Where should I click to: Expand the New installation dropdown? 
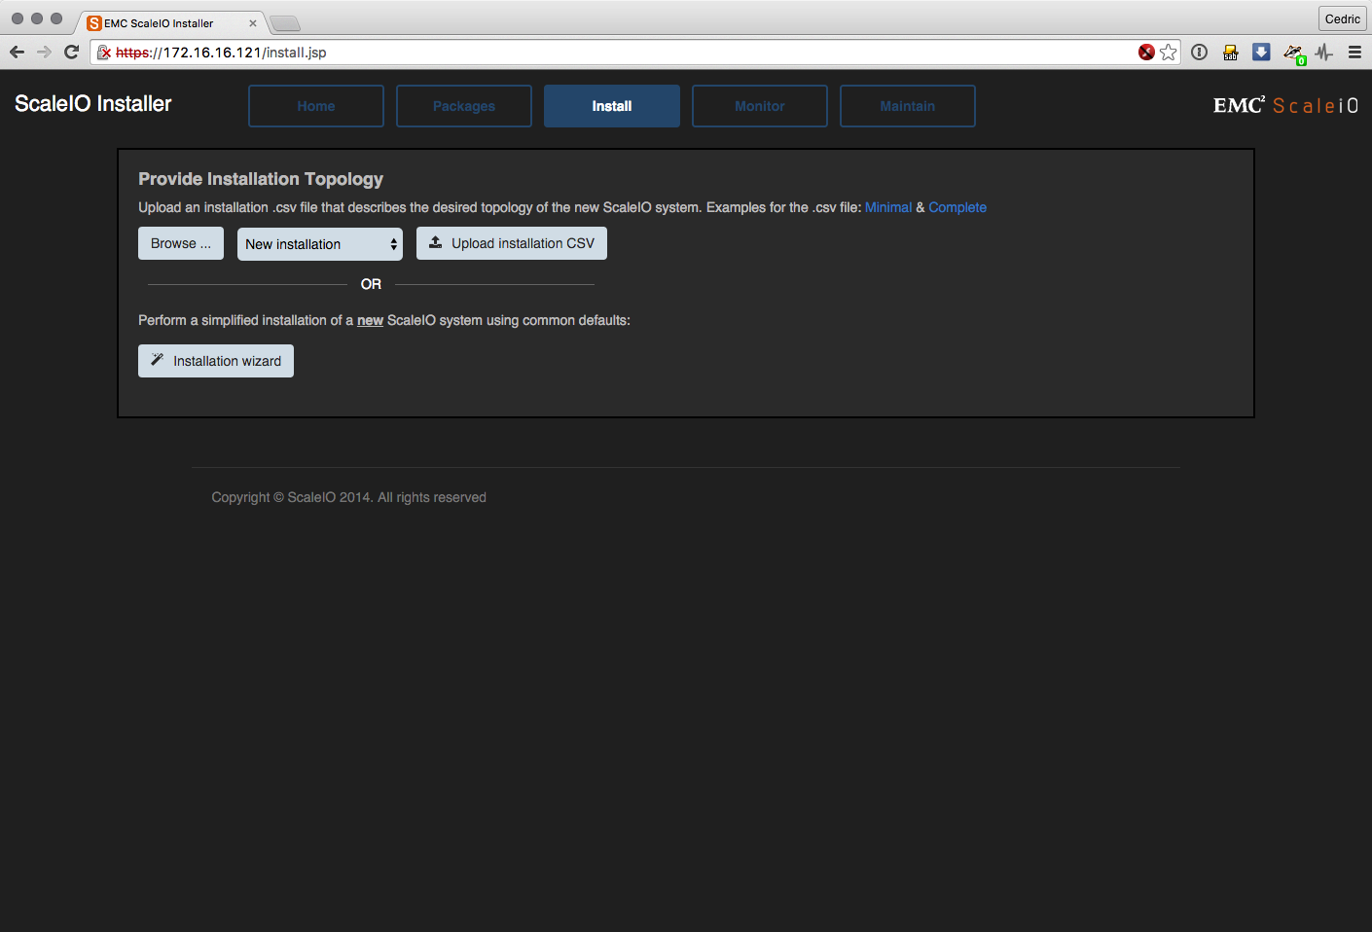[x=320, y=244]
